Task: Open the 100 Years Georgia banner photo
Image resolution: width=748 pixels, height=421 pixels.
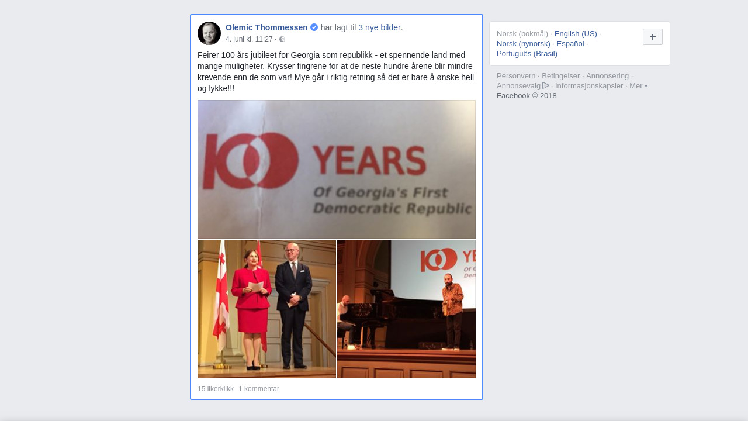Action: (x=337, y=169)
